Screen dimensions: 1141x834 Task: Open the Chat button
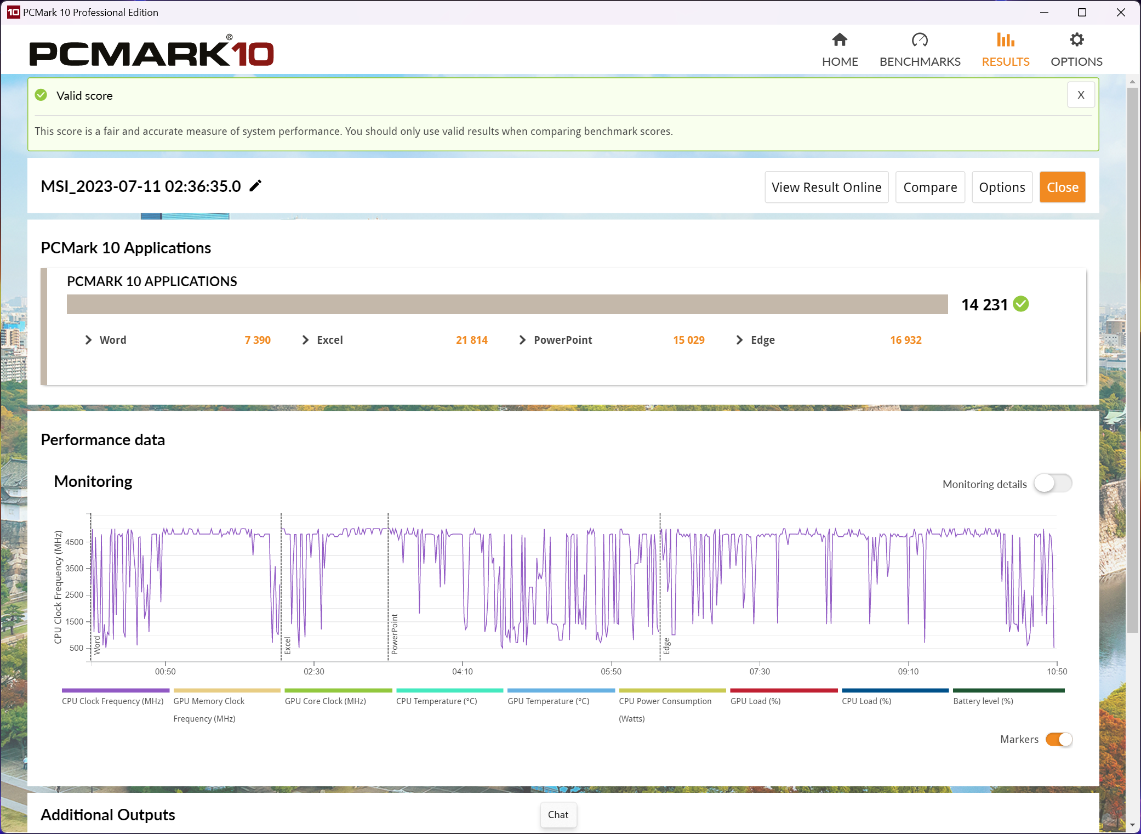[x=558, y=815]
